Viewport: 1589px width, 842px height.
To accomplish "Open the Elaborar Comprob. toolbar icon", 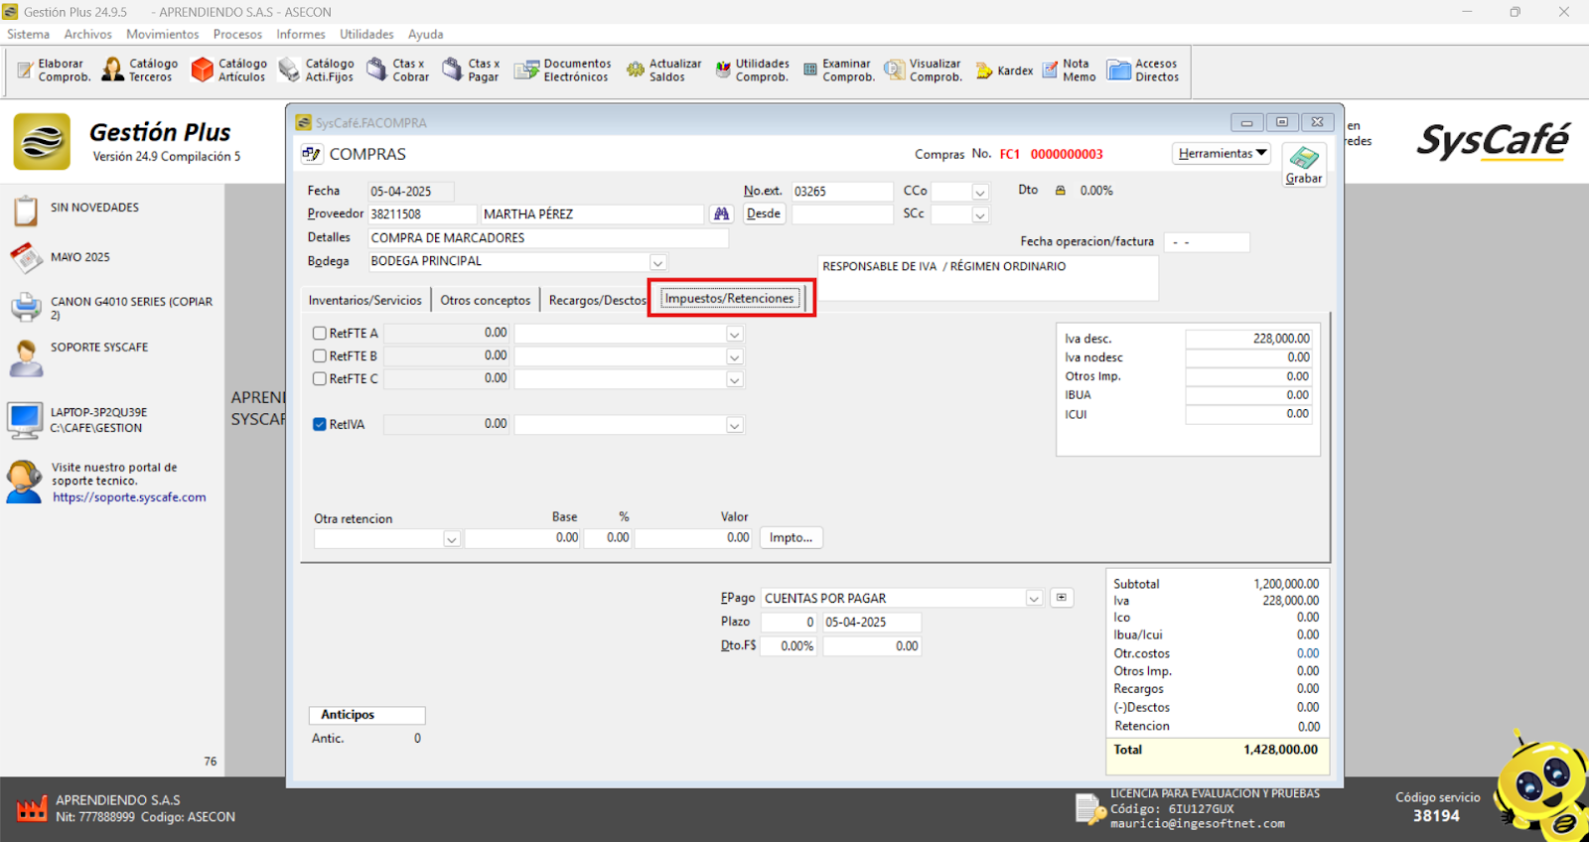I will [x=54, y=70].
